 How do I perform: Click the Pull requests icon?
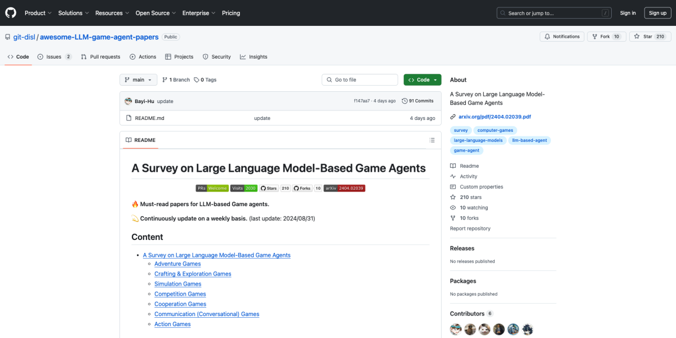coord(83,56)
